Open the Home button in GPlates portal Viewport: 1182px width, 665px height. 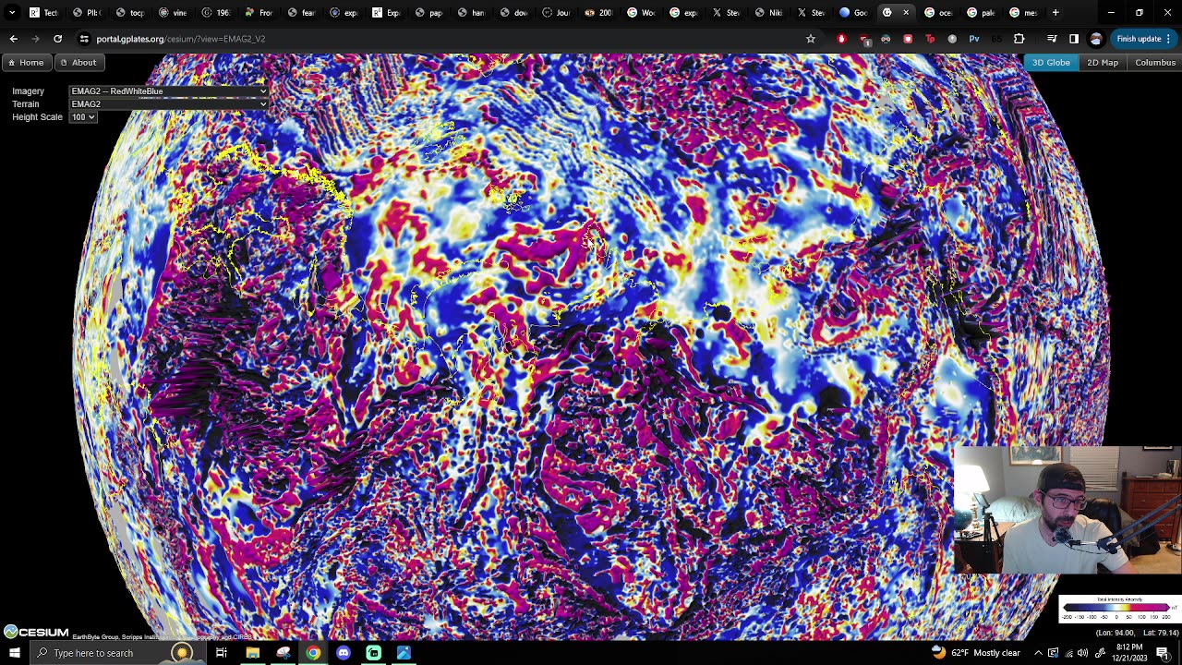[x=25, y=62]
